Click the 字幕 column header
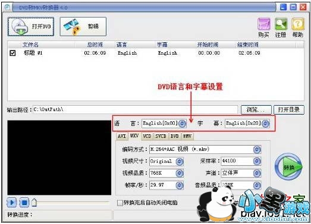The image size is (311, 224). tap(162, 45)
